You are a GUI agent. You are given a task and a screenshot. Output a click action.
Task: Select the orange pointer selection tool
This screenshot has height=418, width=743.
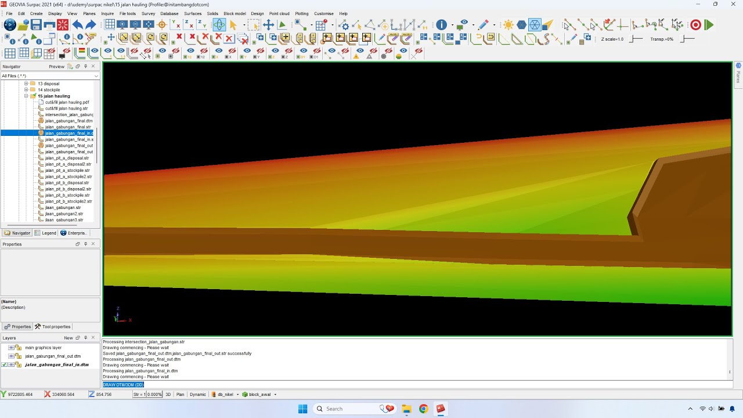coord(233,25)
